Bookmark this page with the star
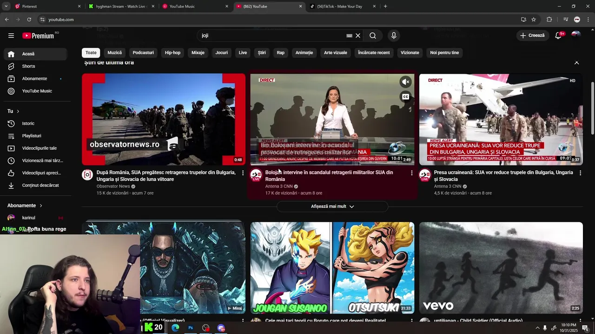The image size is (595, 334). (534, 19)
